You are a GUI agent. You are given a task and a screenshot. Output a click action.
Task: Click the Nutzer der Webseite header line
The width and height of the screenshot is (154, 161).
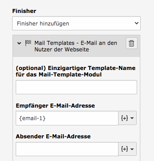tap(62, 49)
